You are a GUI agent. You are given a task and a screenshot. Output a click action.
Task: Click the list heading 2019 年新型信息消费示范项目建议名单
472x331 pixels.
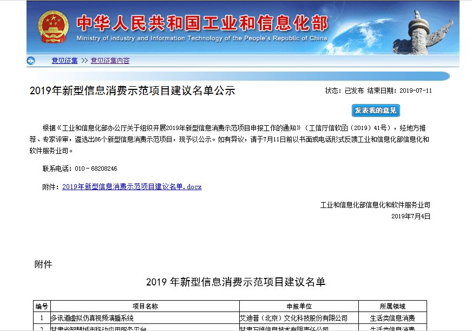pos(235,282)
